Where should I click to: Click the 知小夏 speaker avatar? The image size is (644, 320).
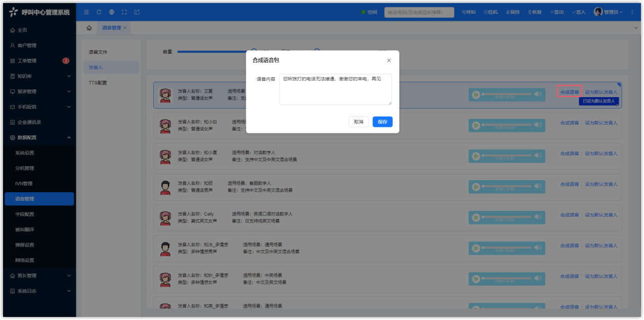point(165,156)
